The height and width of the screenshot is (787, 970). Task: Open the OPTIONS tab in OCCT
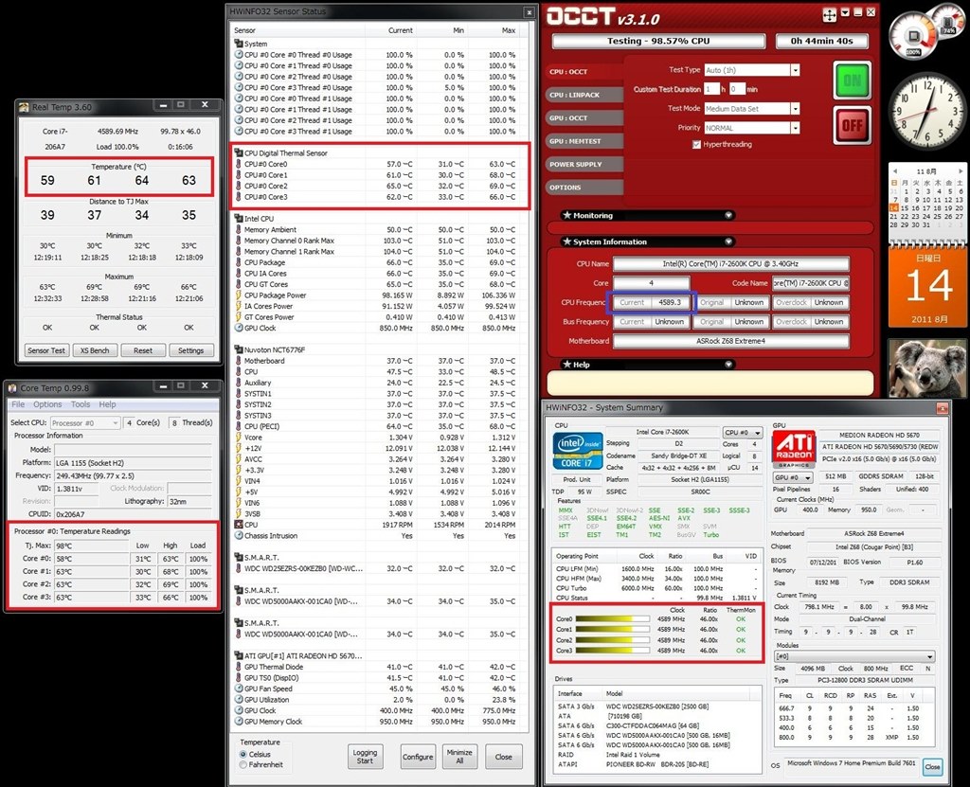point(584,188)
